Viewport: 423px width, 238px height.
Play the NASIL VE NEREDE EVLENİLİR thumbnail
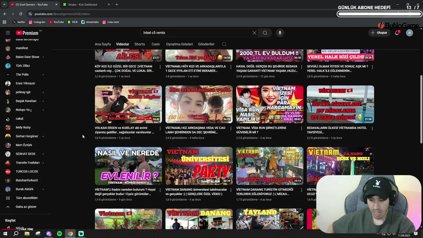click(128, 166)
